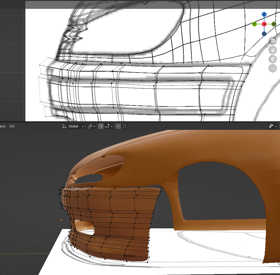Viewport: 280px width, 275px height.
Task: Click the -X axis on navigation gizmo
Action: pyautogui.click(x=264, y=24)
